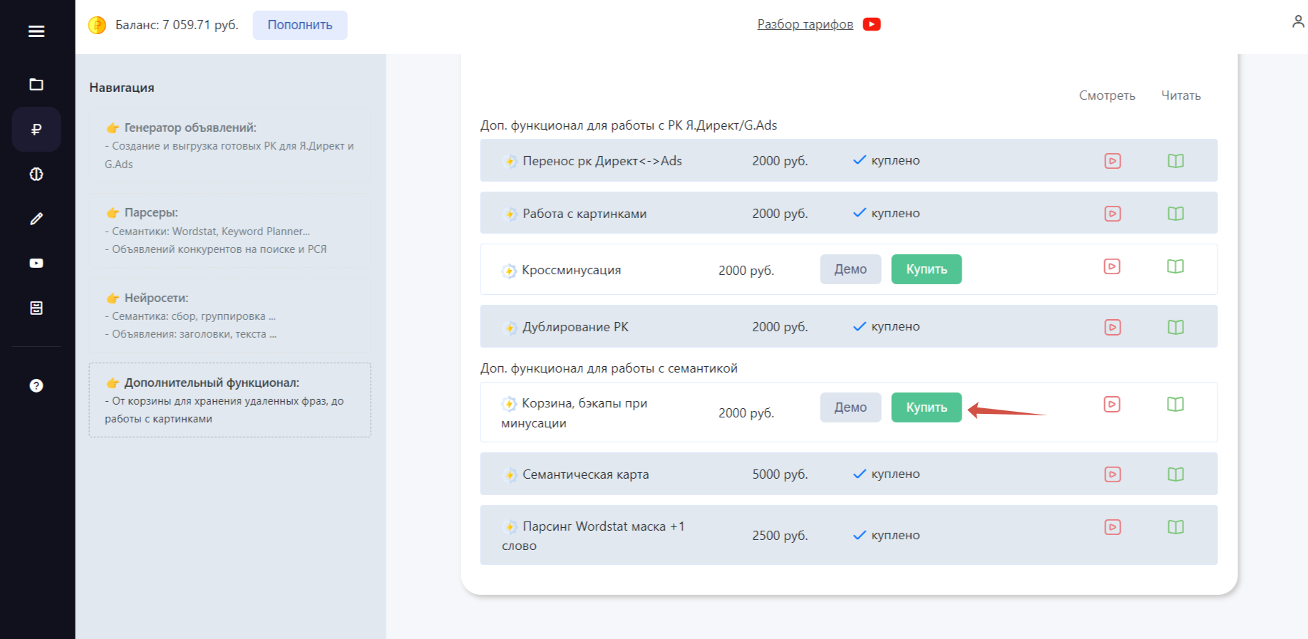Open the video icon in the sidebar

(36, 264)
